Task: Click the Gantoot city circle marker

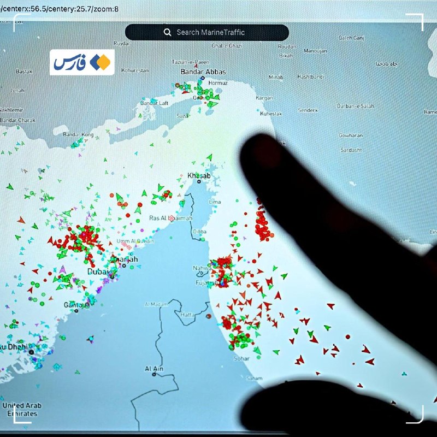Action: (76, 311)
